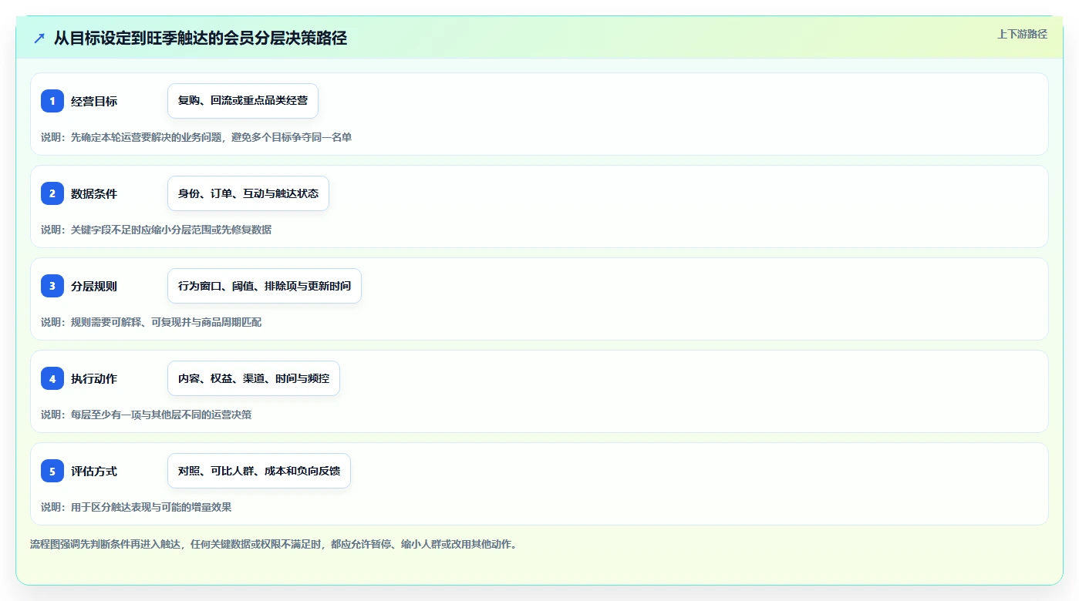Select the 对照、可比人群、成本和负向反馈 chip
The width and height of the screenshot is (1079, 601).
point(259,471)
